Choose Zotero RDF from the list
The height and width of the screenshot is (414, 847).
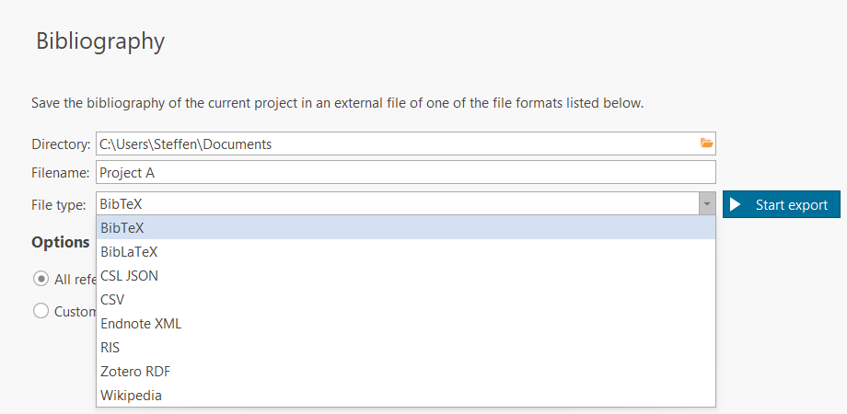click(x=405, y=371)
